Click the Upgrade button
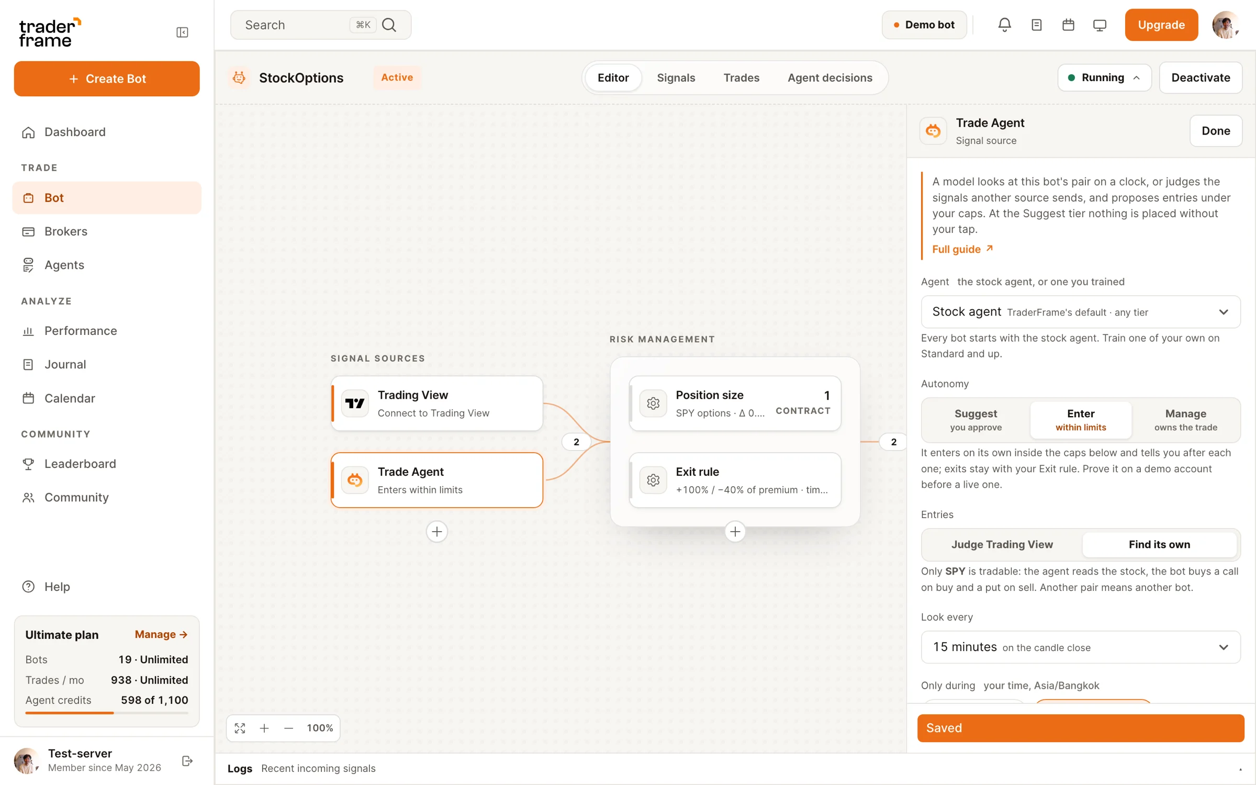Viewport: 1256px width, 785px height. pos(1161,25)
